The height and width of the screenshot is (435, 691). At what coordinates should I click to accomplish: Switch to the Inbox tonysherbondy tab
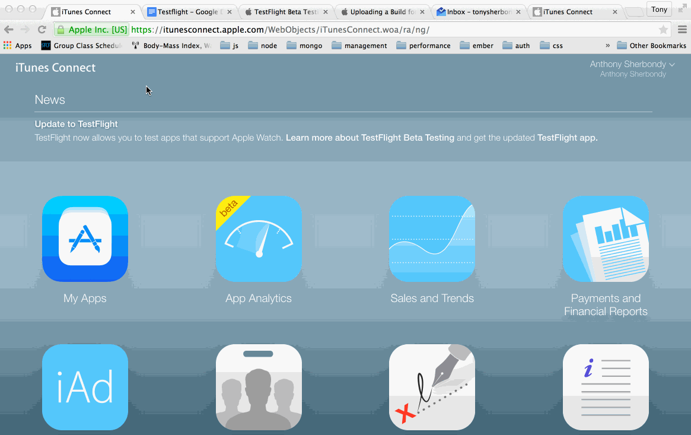pyautogui.click(x=479, y=12)
